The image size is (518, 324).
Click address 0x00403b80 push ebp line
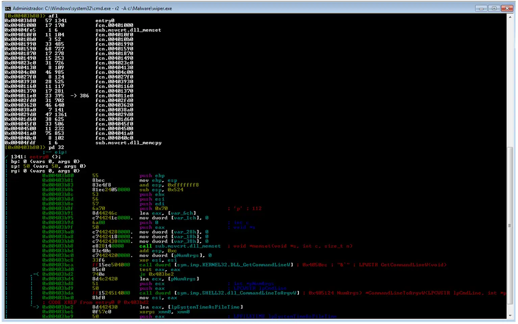tap(103, 176)
